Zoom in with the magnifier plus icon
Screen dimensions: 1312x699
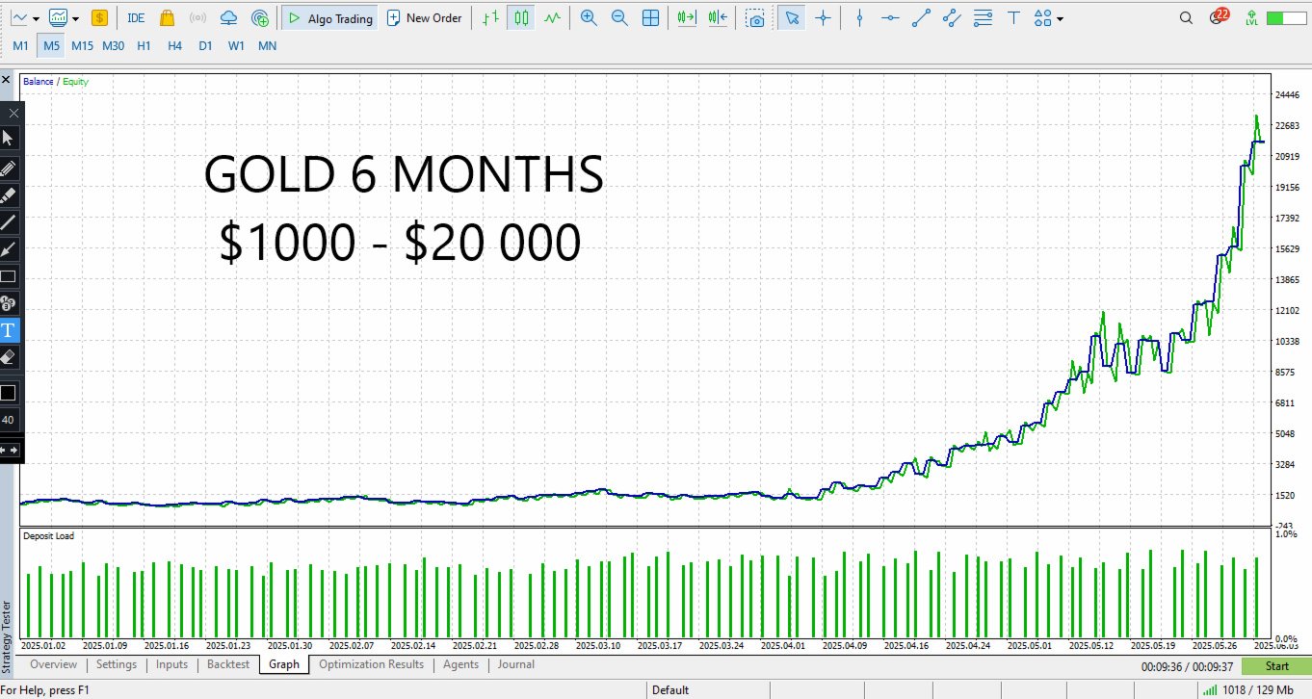pos(589,17)
